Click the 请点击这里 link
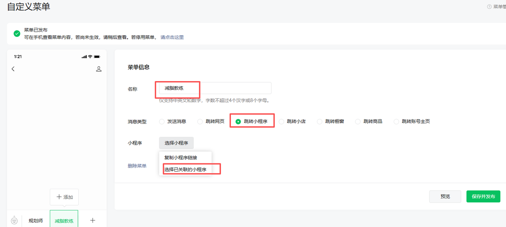This screenshot has height=227, width=506. (x=172, y=37)
